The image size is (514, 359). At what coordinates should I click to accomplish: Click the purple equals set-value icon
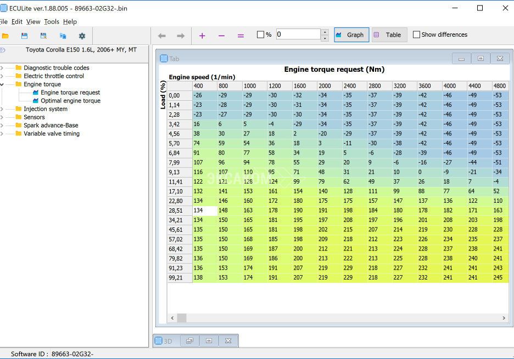(x=241, y=36)
